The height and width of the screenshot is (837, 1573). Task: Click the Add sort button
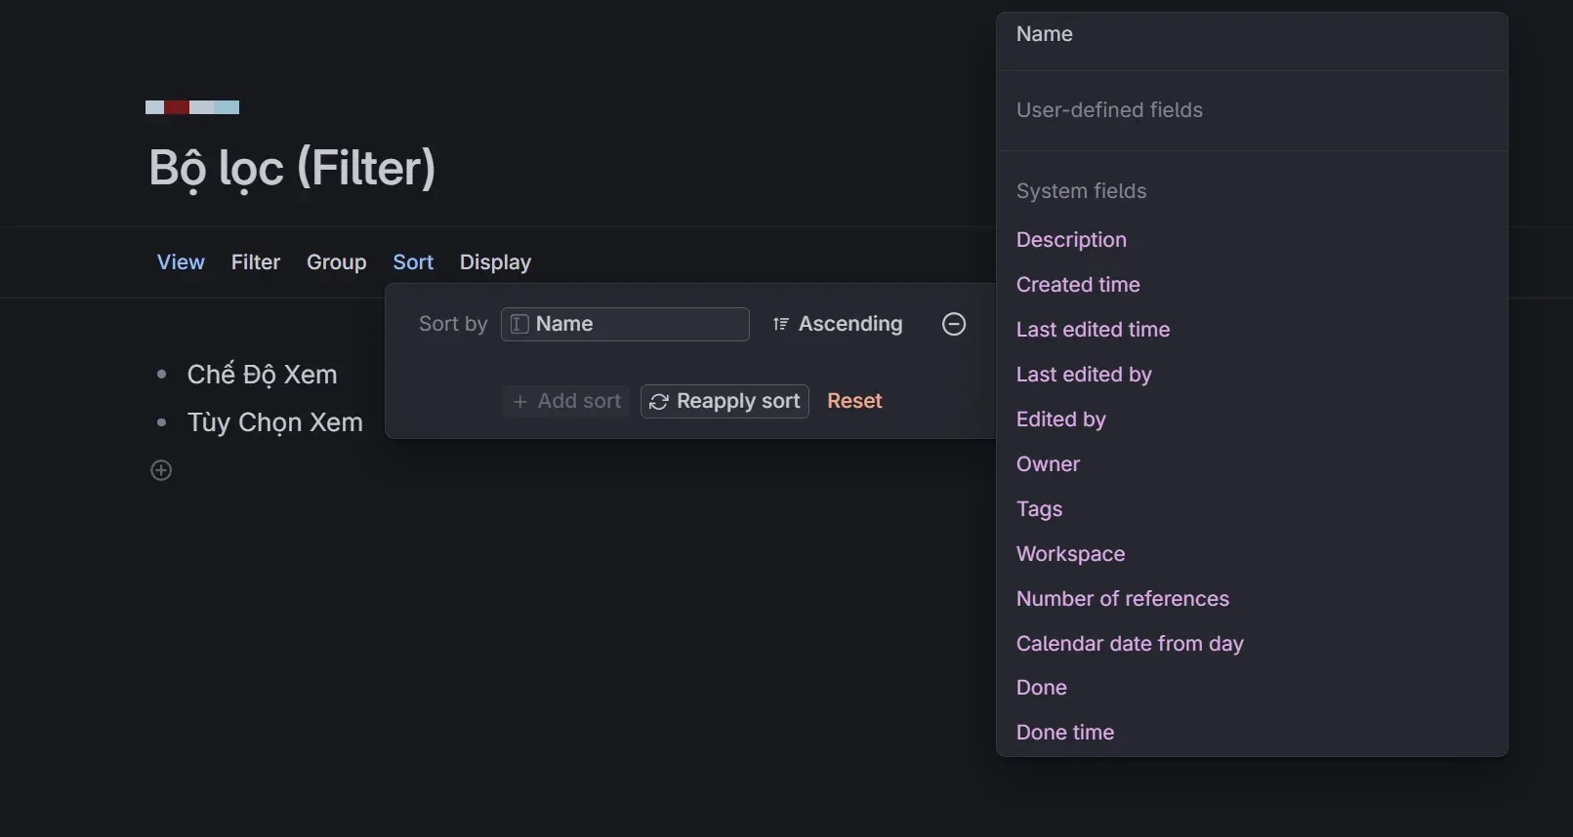tap(566, 401)
